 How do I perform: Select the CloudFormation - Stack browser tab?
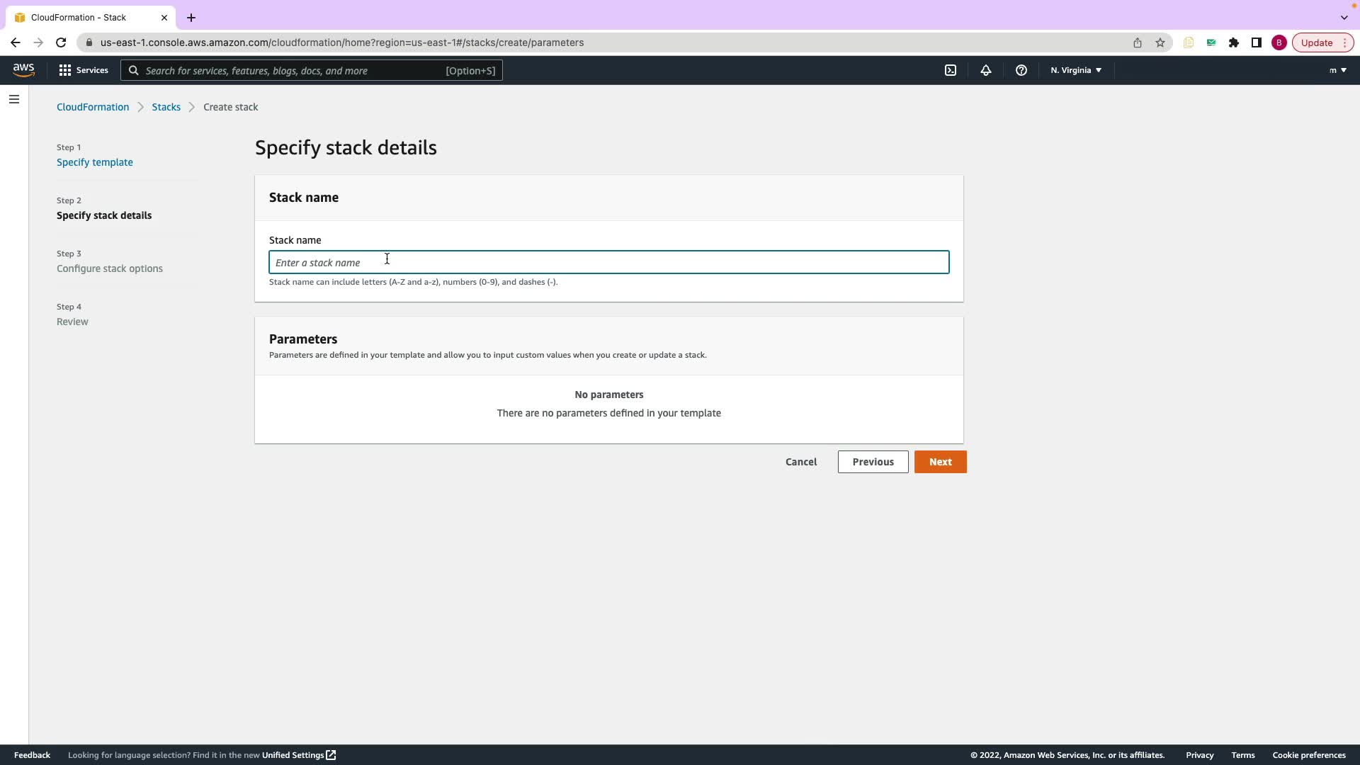pyautogui.click(x=78, y=18)
